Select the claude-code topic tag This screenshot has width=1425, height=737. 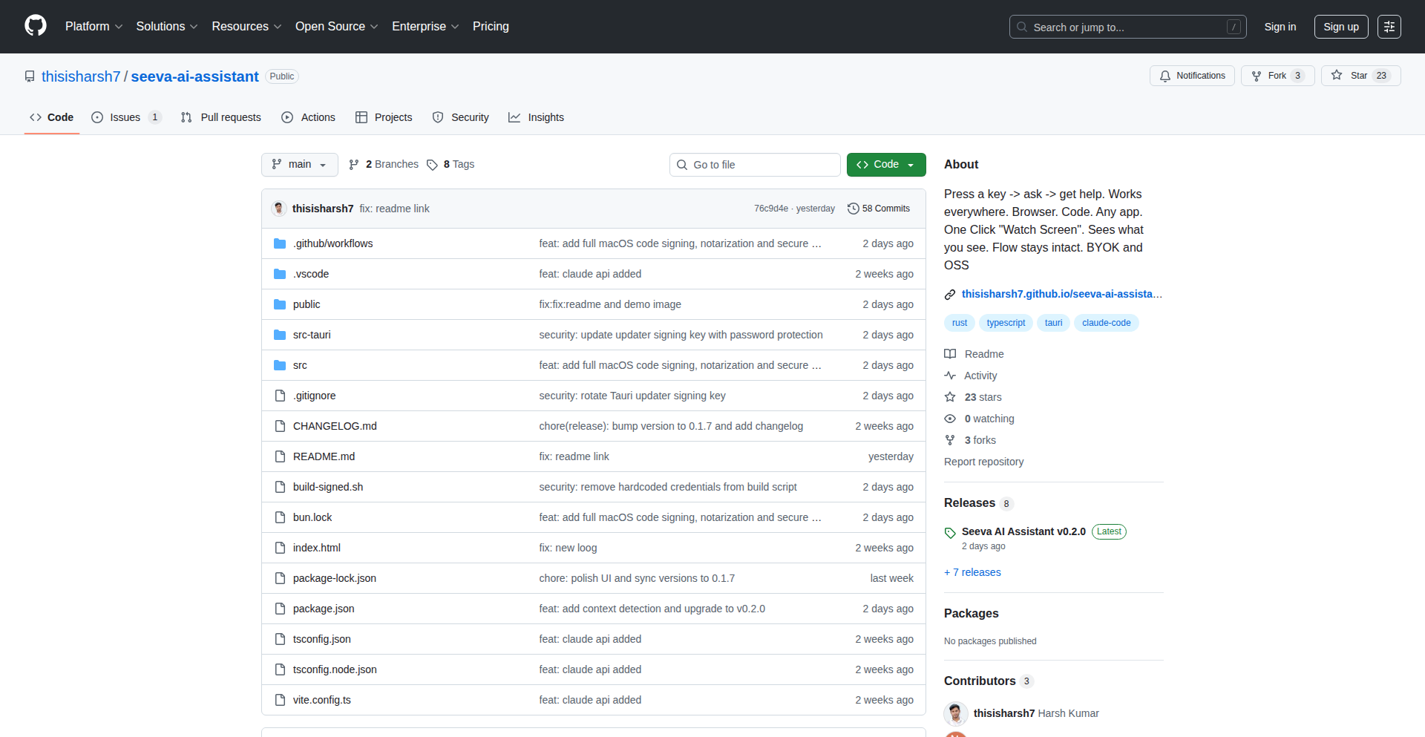1106,323
